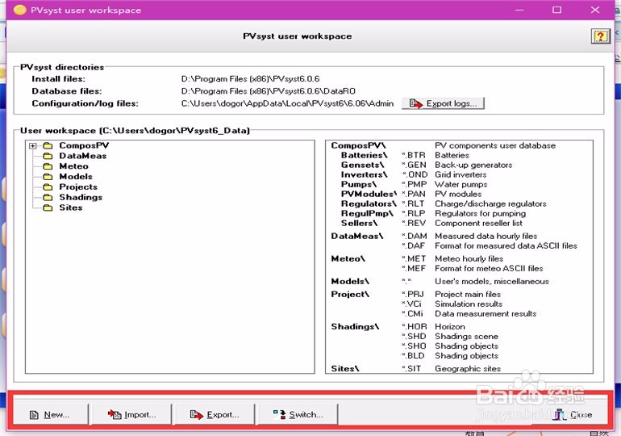This screenshot has height=436, width=621.
Task: Click the Export... workspace button
Action: [215, 414]
